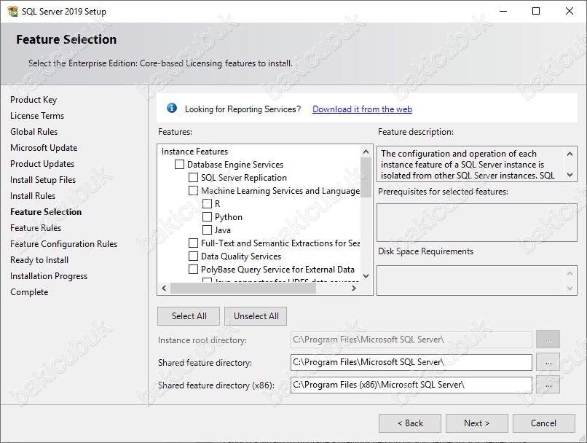
Task: Click the features list scroll-right arrow
Action: point(353,288)
